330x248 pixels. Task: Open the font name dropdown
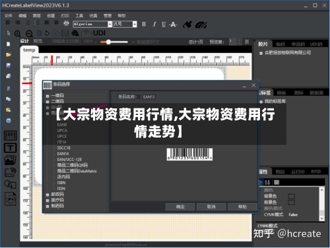110,24
